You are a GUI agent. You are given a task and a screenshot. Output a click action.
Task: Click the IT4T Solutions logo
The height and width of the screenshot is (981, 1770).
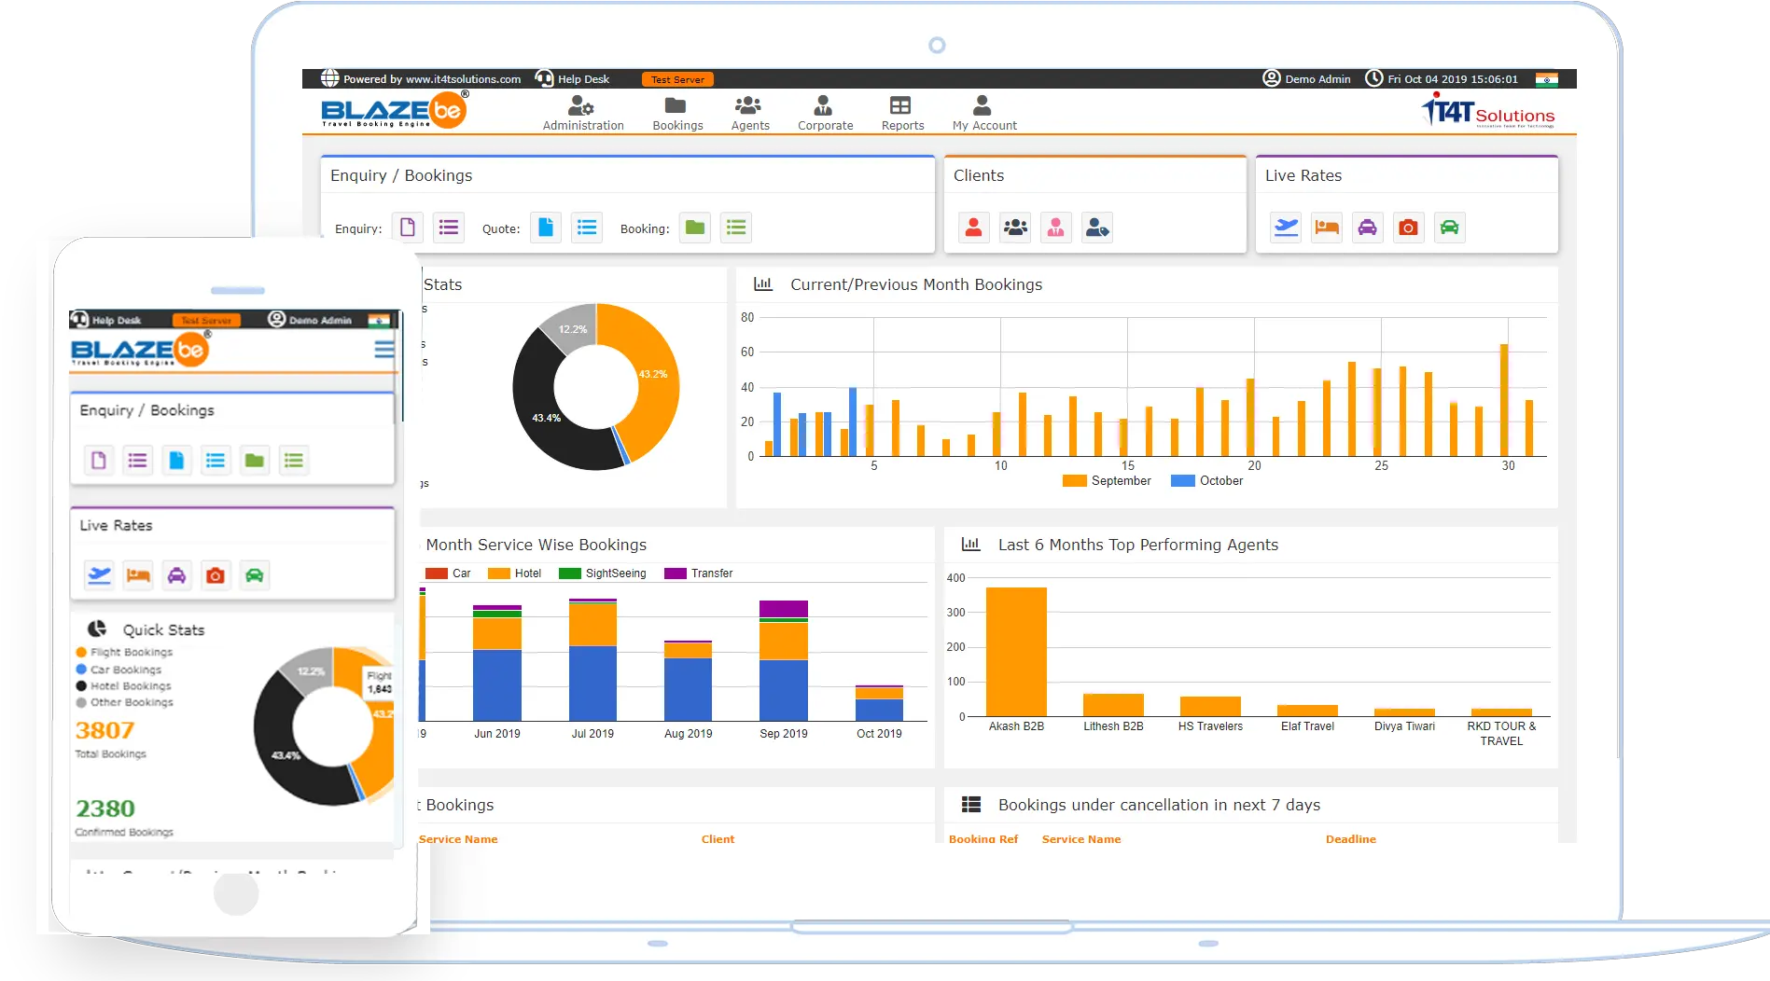pos(1488,111)
